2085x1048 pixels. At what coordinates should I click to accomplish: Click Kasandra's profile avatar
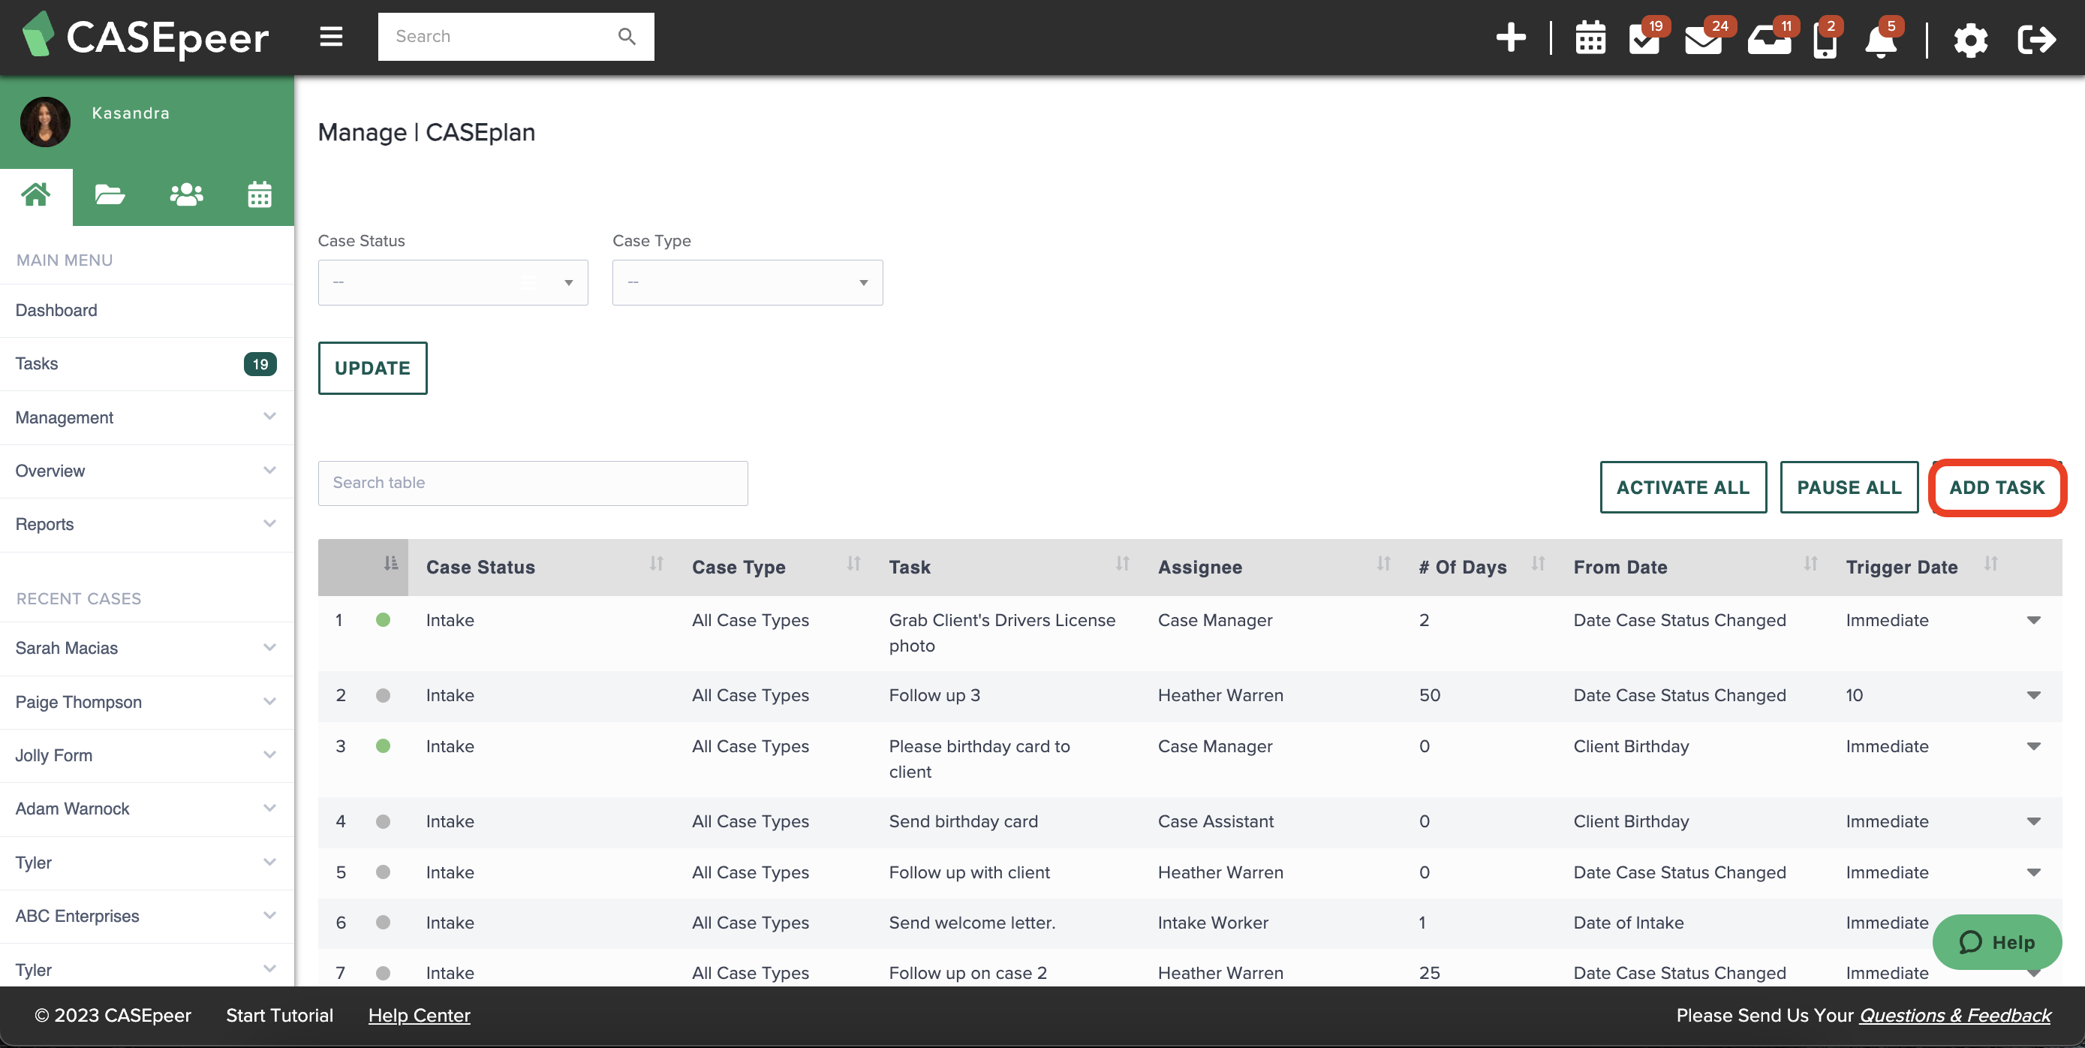click(x=45, y=122)
